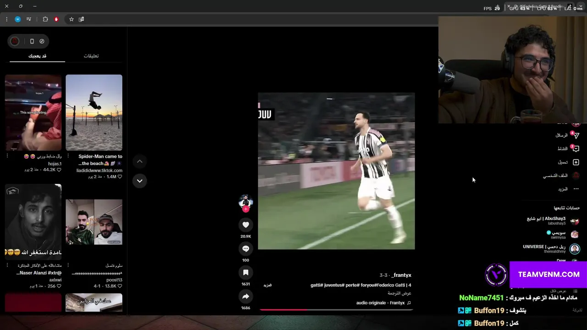Click liadididwww.tiktok.com author name

tap(100, 170)
